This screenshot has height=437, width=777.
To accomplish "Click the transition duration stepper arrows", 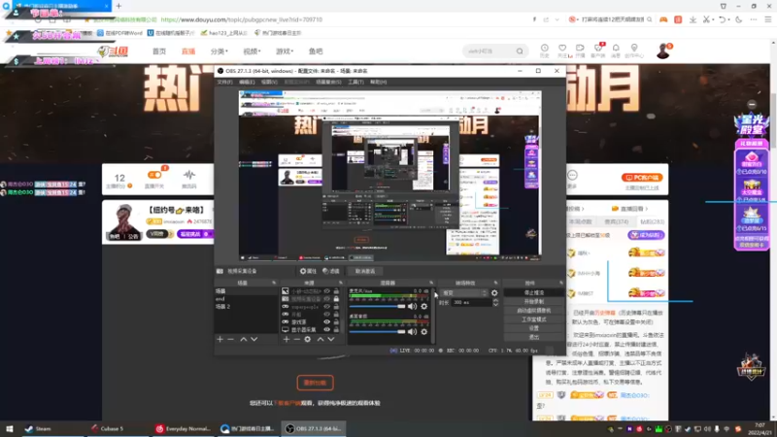I will pos(495,302).
